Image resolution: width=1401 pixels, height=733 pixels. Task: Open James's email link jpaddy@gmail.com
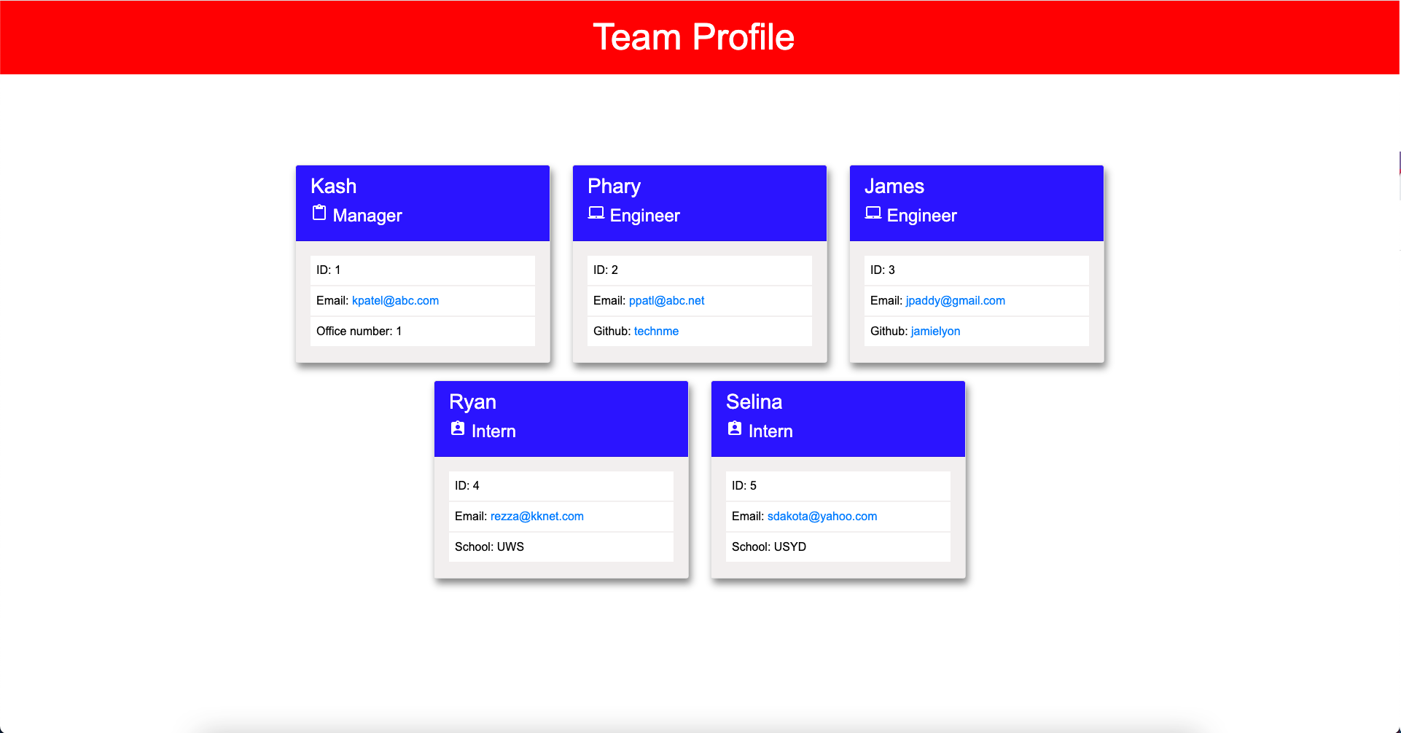[955, 300]
